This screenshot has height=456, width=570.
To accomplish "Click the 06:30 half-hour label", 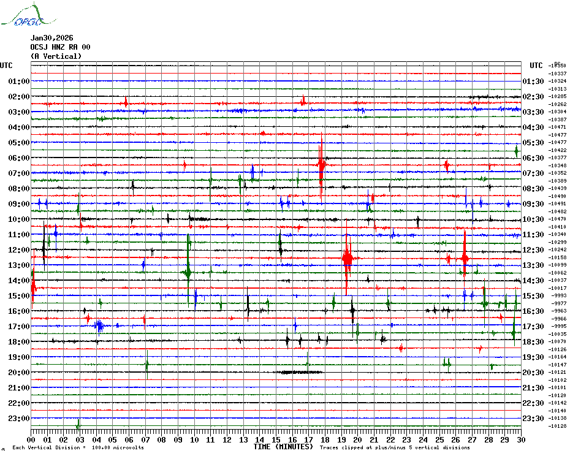I will pyautogui.click(x=533, y=158).
